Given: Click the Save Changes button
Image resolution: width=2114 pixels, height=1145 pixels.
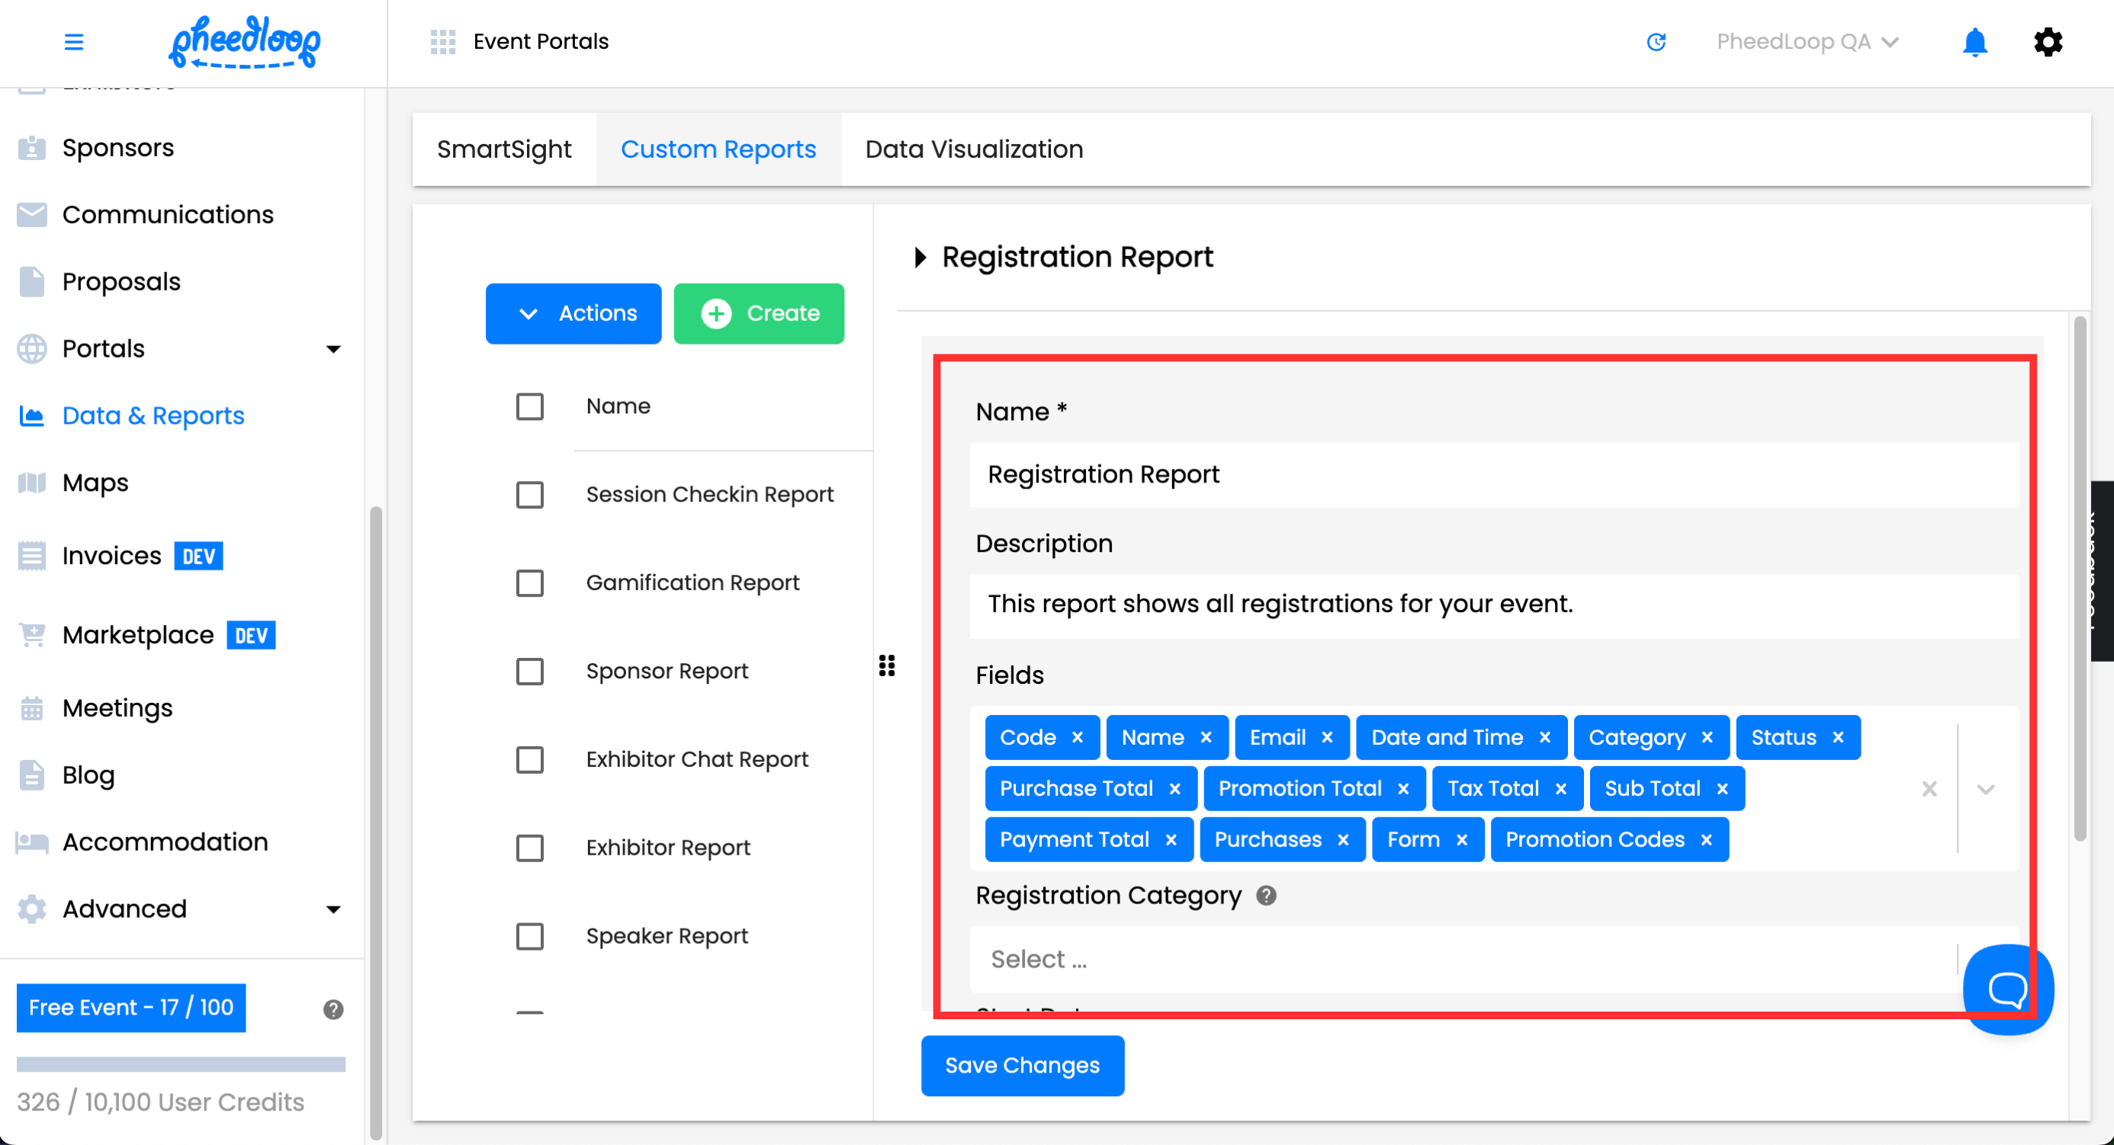Looking at the screenshot, I should pyautogui.click(x=1022, y=1065).
